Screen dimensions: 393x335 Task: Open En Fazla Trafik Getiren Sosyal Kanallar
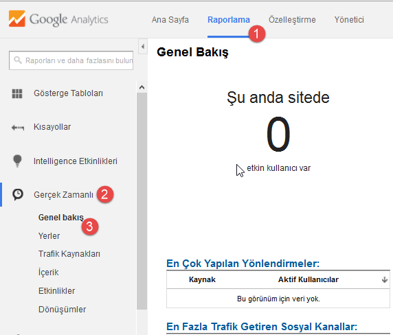262,327
